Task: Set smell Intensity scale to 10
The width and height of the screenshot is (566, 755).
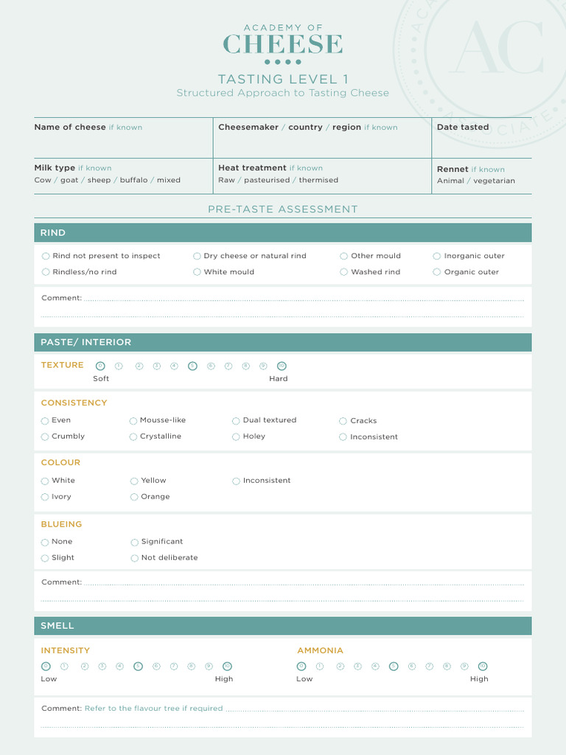Action: tap(227, 667)
